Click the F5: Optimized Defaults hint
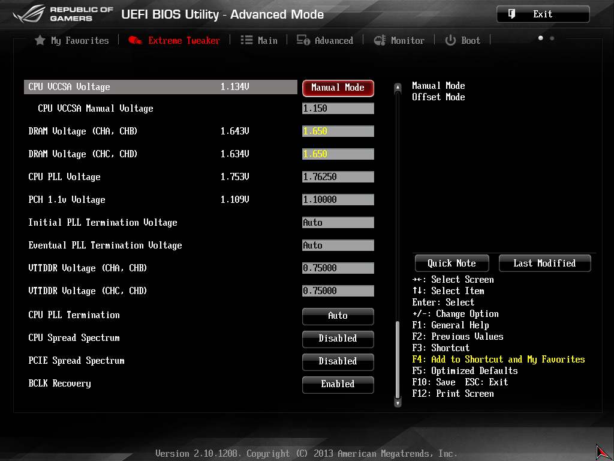Image resolution: width=614 pixels, height=461 pixels. point(465,371)
